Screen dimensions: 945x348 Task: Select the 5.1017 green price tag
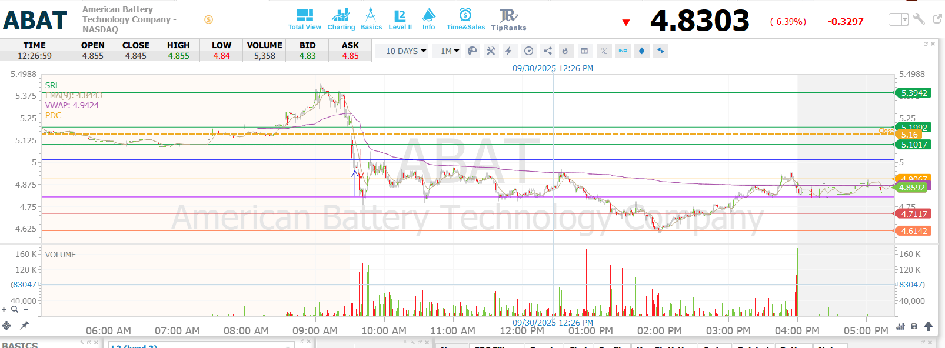(x=913, y=145)
